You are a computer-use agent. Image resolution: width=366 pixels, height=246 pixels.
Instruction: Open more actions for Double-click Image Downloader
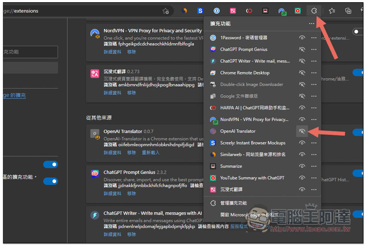pyautogui.click(x=314, y=84)
